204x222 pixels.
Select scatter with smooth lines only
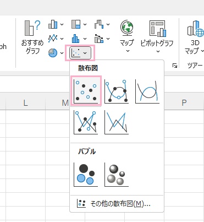147,91
